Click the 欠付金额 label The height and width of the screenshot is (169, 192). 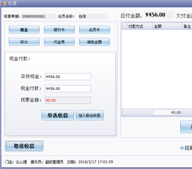(x=184, y=16)
